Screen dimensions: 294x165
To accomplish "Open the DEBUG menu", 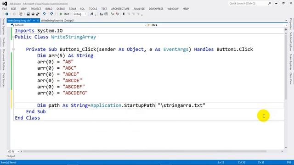I will 61,9.
